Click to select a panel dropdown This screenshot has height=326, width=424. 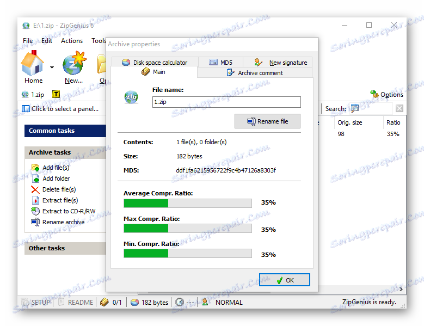(x=61, y=109)
